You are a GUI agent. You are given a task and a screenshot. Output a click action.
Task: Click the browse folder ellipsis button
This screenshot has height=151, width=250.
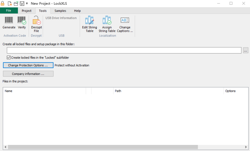(246, 50)
